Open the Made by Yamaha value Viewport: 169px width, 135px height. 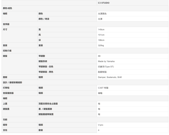point(106,61)
